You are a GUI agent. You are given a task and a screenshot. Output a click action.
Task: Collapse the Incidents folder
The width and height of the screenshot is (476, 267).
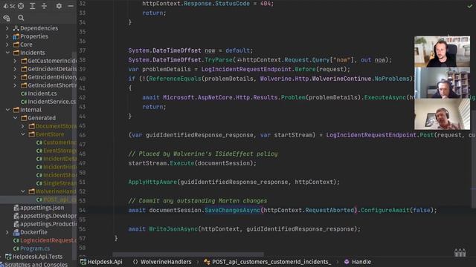(7, 53)
